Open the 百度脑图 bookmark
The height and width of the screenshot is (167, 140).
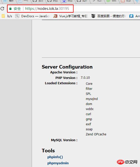[x=112, y=16]
